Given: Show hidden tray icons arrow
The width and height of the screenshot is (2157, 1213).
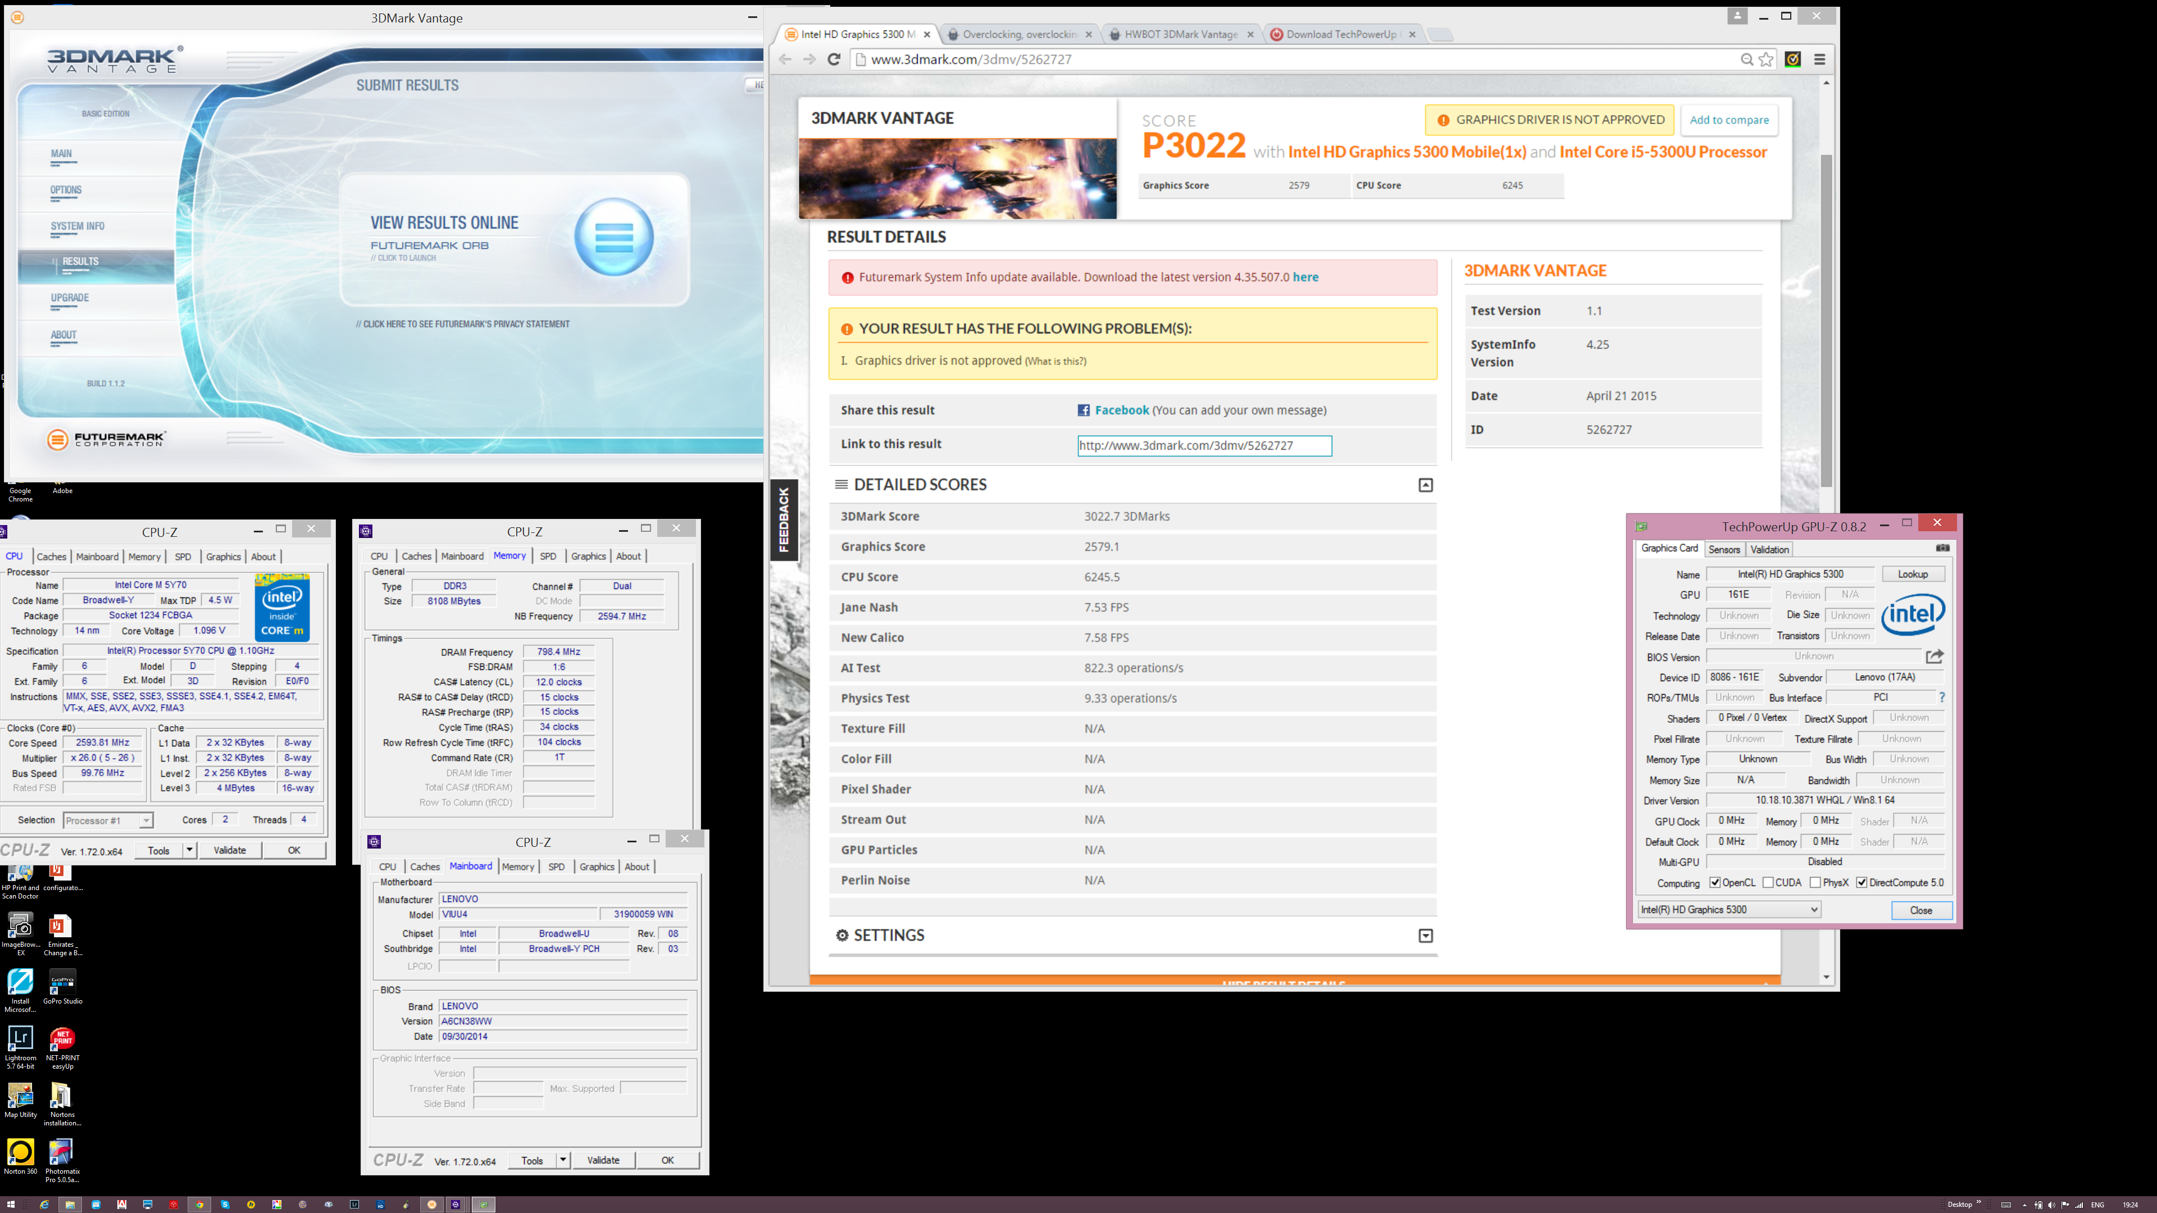Looking at the screenshot, I should (x=2024, y=1206).
